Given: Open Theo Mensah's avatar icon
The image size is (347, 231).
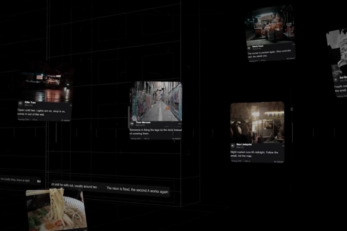Looking at the screenshot, I should pyautogui.click(x=132, y=123).
